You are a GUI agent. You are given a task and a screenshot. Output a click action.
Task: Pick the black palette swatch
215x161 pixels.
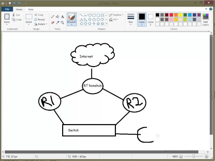[158, 15]
